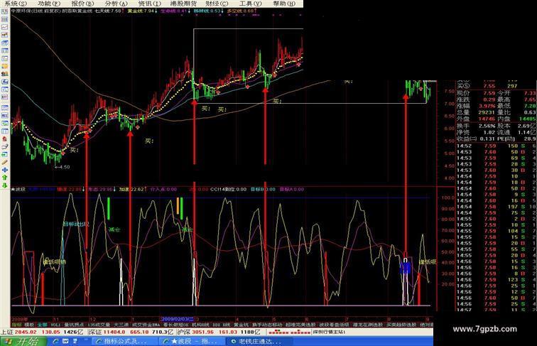Click the 14:52 tick trade row
The width and height of the screenshot is (537, 346).
pos(496,146)
